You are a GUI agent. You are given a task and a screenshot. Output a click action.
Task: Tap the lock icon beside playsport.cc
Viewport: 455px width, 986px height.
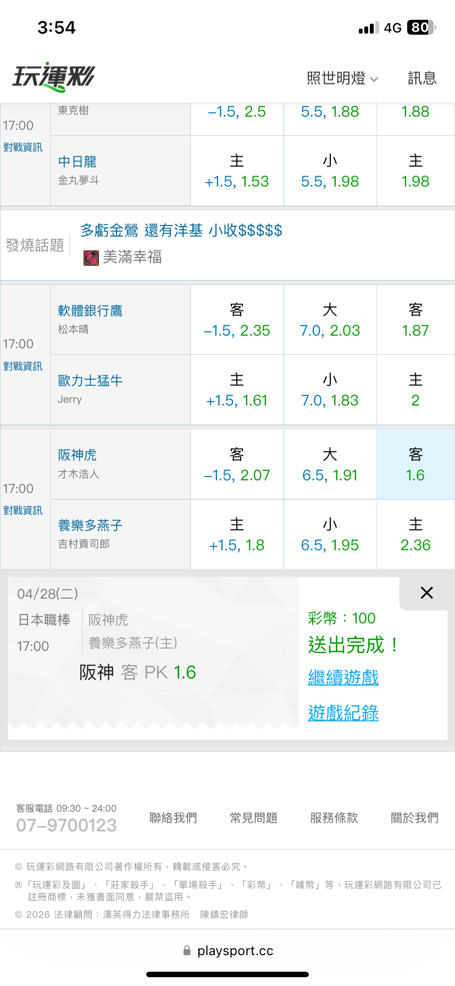click(x=187, y=950)
